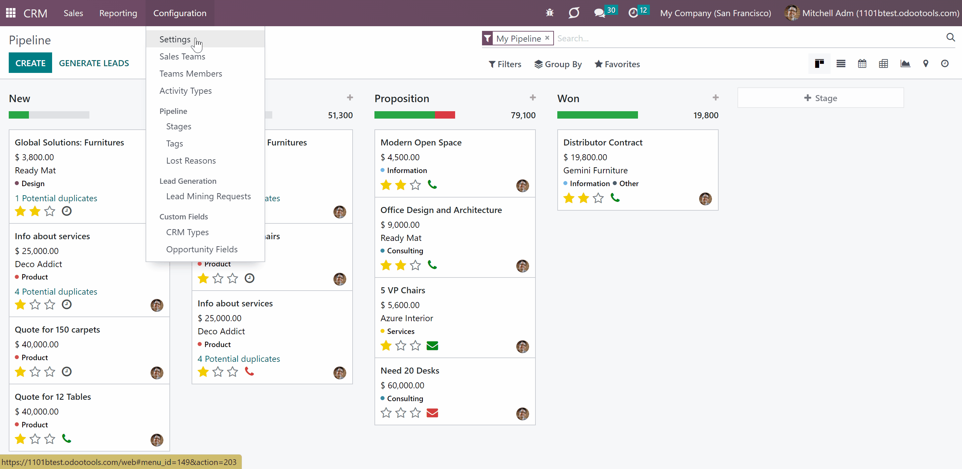This screenshot has height=469, width=962.
Task: Click red segment of Proposition progress bar
Action: pyautogui.click(x=445, y=115)
